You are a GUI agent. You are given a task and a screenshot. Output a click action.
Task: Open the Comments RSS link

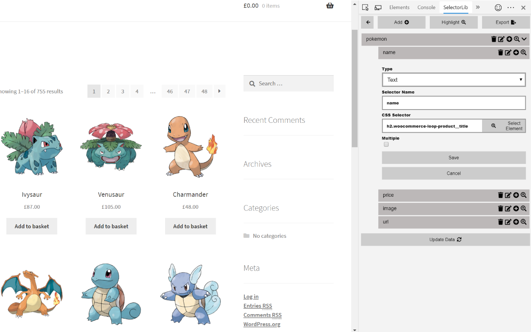tap(263, 315)
